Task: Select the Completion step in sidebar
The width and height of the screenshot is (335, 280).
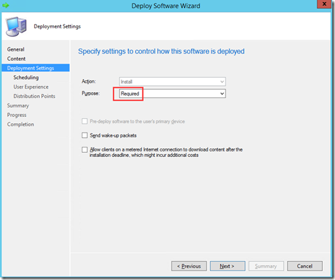Action: coord(20,124)
